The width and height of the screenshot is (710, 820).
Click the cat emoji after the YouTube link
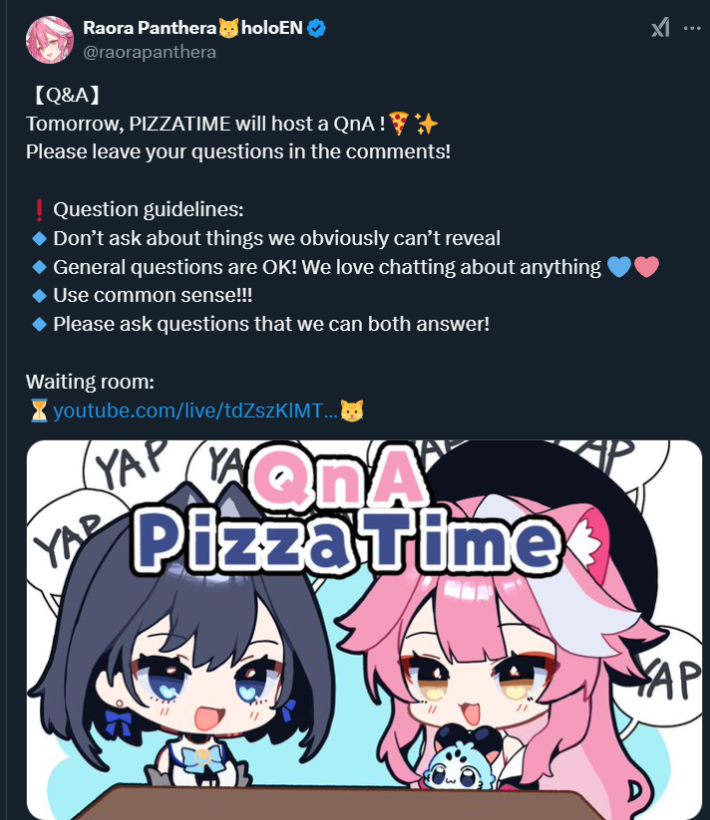tap(352, 410)
